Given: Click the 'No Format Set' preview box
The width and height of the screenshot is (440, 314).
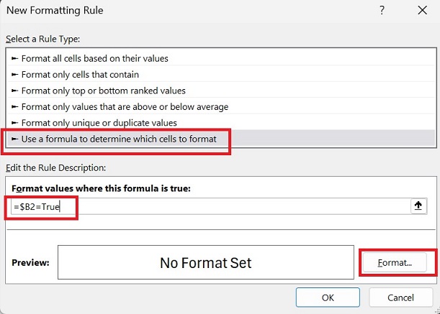Looking at the screenshot, I should pyautogui.click(x=205, y=263).
